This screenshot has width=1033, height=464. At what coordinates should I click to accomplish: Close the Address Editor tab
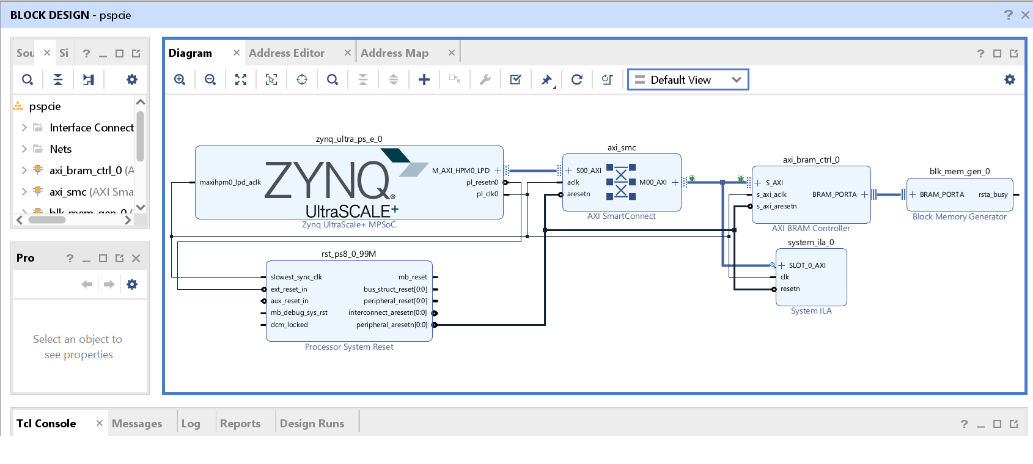pyautogui.click(x=348, y=53)
